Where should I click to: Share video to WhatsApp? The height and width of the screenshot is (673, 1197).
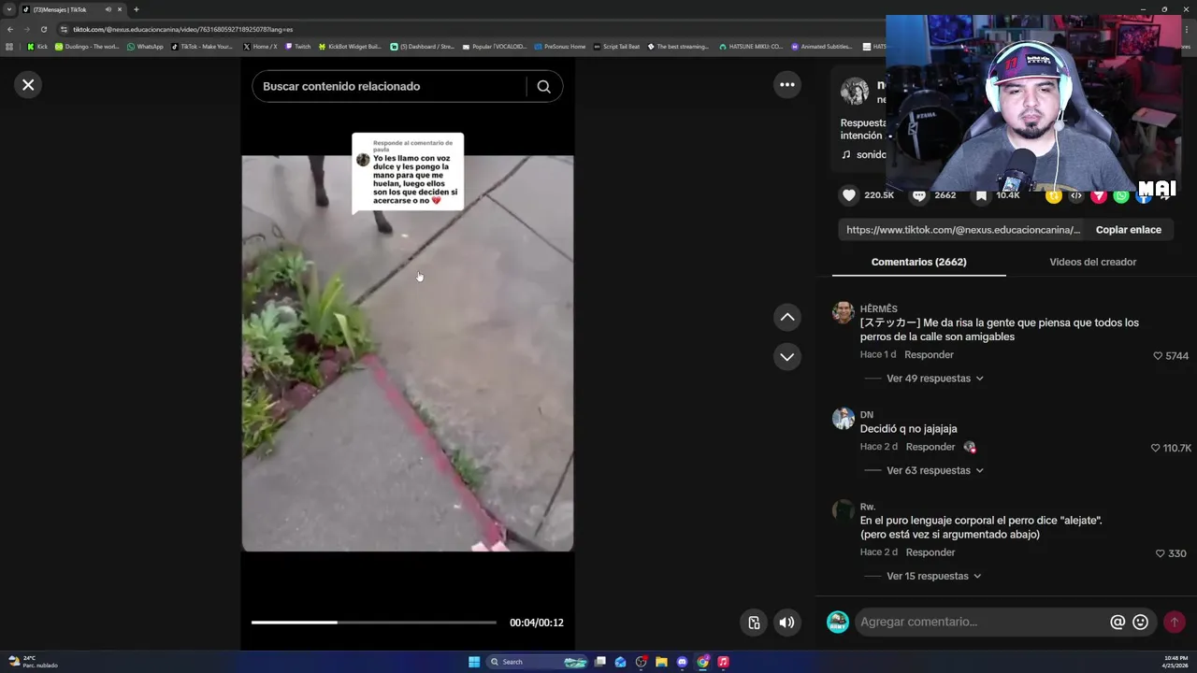coord(1121,195)
